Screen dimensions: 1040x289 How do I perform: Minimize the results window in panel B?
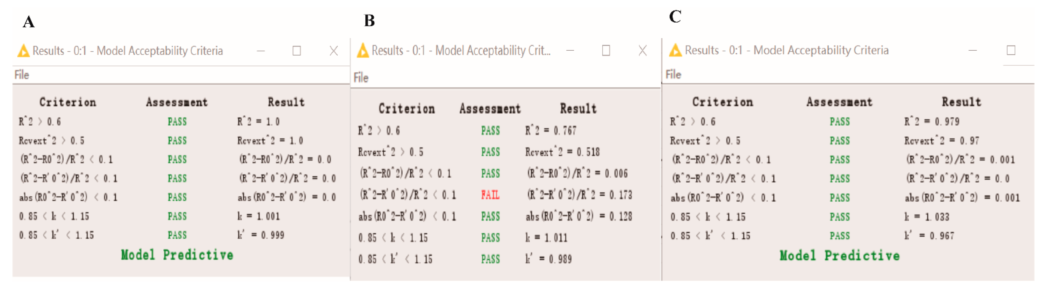[570, 51]
